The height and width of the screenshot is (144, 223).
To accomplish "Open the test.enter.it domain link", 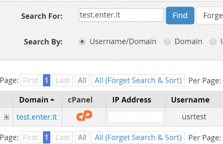I will (37, 117).
